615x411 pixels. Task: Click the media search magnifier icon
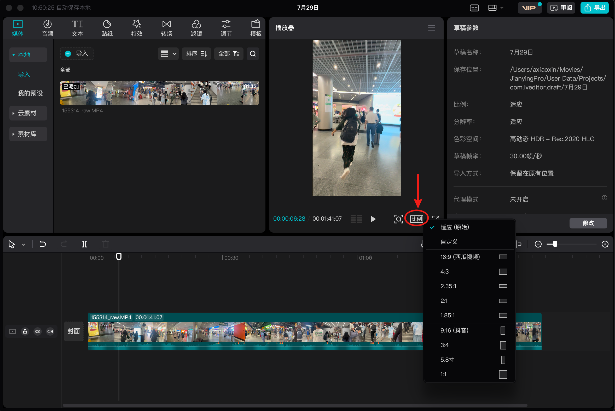253,54
